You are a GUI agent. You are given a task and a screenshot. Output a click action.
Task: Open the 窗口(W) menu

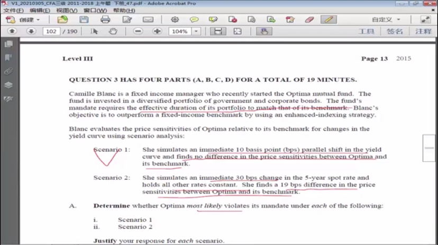(95, 11)
